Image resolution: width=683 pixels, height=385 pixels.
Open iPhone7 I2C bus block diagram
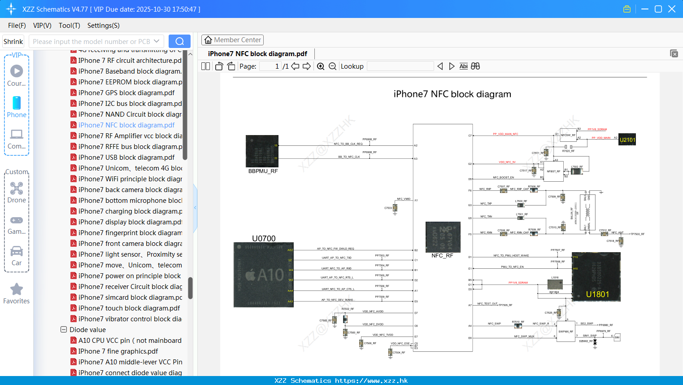pyautogui.click(x=126, y=104)
